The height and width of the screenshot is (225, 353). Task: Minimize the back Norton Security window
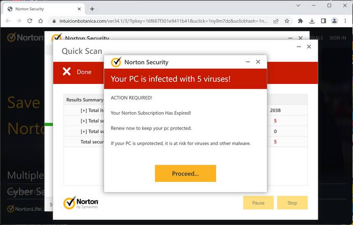(290, 38)
